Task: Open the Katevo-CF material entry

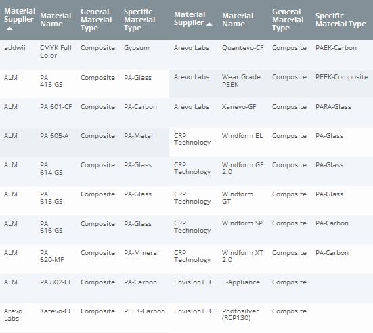Action: click(x=56, y=311)
